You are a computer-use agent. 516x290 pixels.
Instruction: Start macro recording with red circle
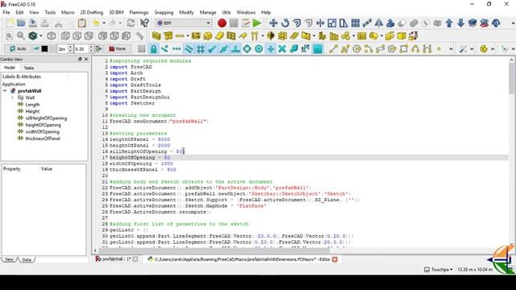point(222,23)
